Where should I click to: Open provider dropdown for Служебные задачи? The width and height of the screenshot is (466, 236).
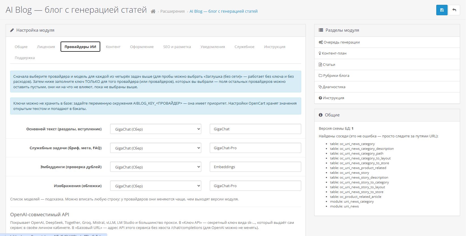pos(156,148)
